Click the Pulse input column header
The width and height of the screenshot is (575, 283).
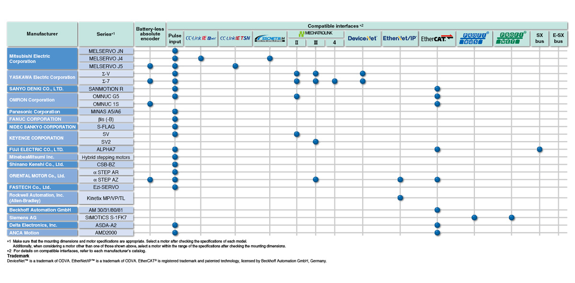pyautogui.click(x=175, y=38)
